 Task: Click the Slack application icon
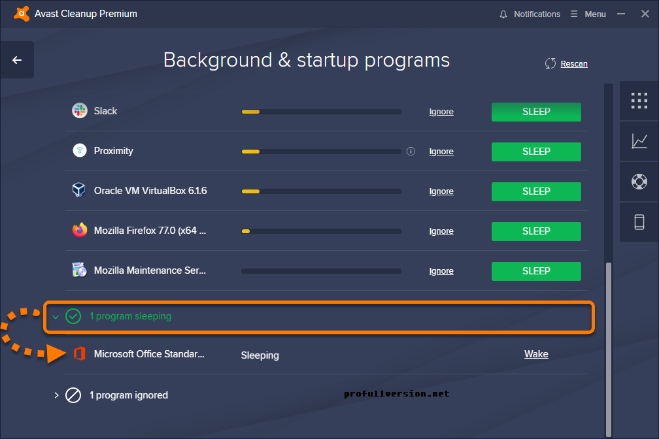[x=80, y=110]
